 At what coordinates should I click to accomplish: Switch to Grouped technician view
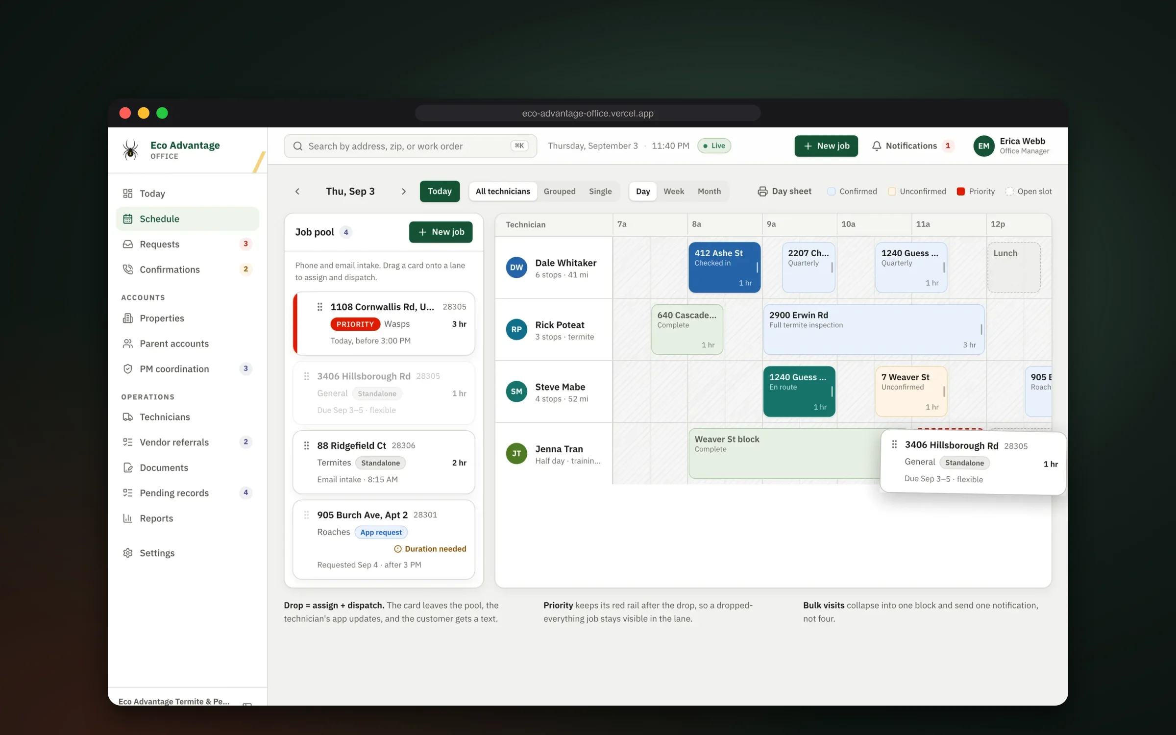tap(560, 192)
